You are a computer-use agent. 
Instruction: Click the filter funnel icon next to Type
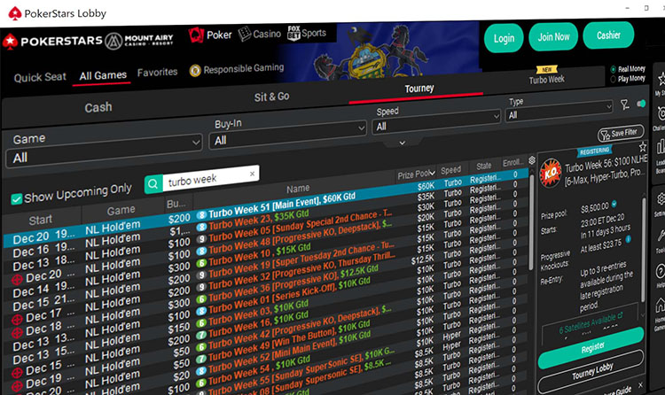[x=626, y=105]
